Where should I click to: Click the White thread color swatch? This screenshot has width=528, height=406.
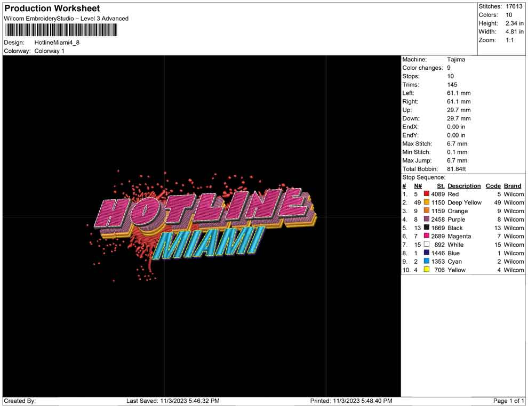tap(427, 245)
